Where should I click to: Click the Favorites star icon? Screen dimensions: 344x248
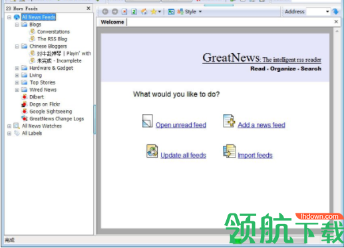click(154, 11)
